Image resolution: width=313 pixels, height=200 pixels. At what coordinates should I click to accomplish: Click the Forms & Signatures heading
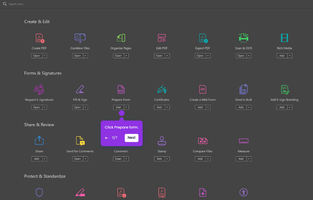coord(43,73)
